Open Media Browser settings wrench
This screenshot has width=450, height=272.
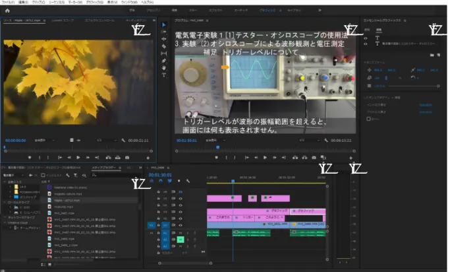point(67,175)
